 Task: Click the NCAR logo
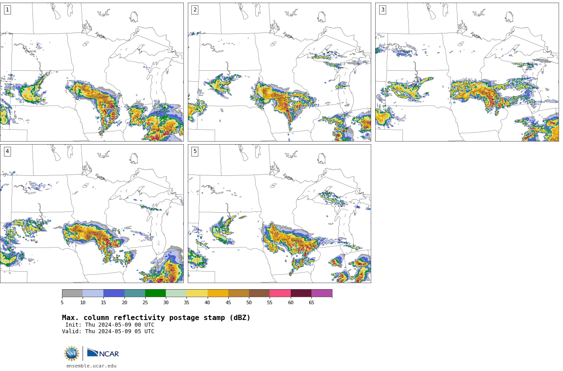(103, 353)
